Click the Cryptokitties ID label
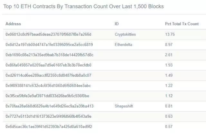The image size is (206, 135). tap(125, 34)
